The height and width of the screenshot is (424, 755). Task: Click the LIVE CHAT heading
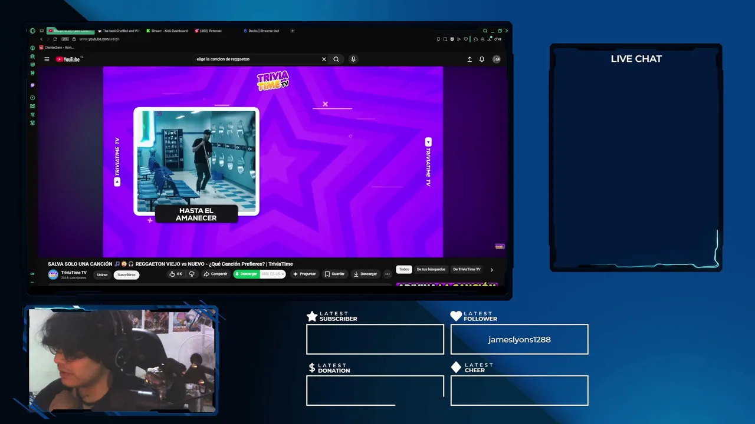pyautogui.click(x=636, y=59)
